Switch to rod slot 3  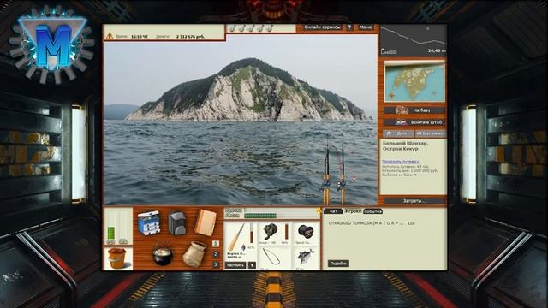click(216, 264)
